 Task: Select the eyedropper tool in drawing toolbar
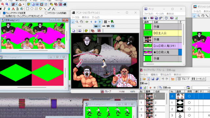coord(49,9)
